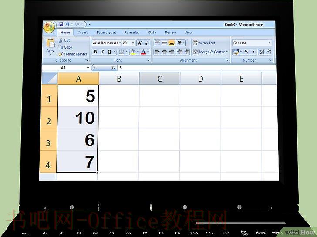This screenshot has height=237, width=317.
Task: Select cell containing 10
Action: pos(78,117)
